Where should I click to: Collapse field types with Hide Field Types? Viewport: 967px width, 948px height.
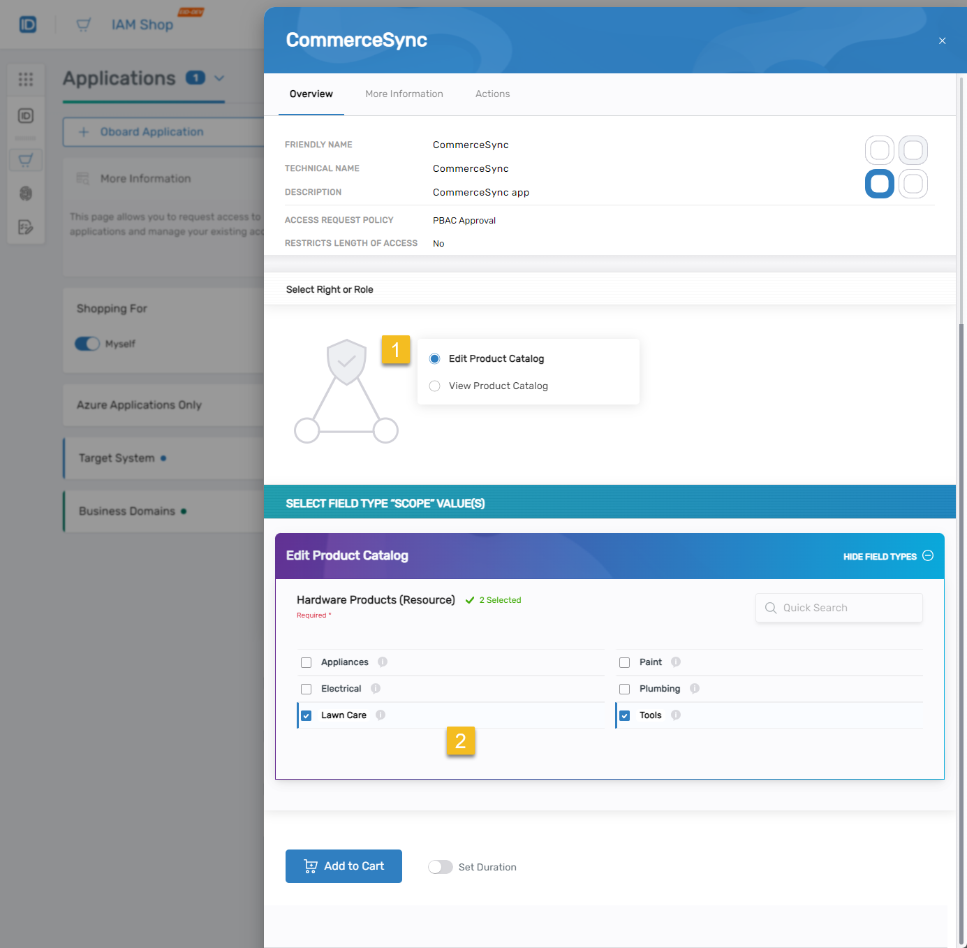(x=887, y=557)
